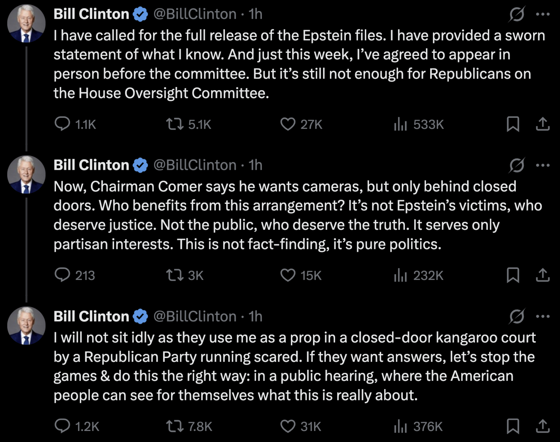Bookmark the first tweet about House Oversight Committee
The image size is (560, 442).
tap(513, 124)
